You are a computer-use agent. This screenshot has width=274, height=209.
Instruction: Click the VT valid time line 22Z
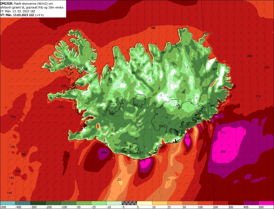[x=22, y=15]
